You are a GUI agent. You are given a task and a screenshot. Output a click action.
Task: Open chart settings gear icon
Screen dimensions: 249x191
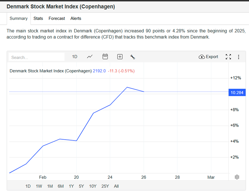pos(237,177)
